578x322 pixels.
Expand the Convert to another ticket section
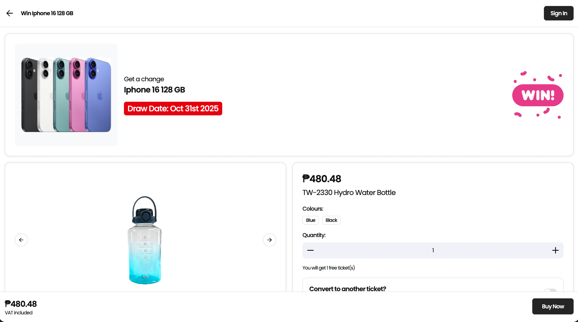coord(347,289)
